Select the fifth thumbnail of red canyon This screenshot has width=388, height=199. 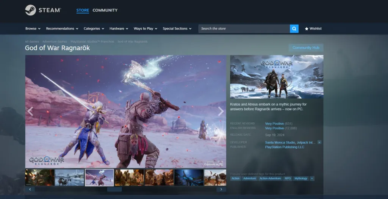click(x=159, y=177)
